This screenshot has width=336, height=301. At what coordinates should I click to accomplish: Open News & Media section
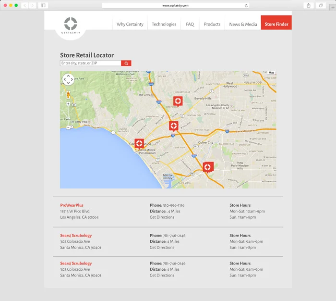(243, 24)
